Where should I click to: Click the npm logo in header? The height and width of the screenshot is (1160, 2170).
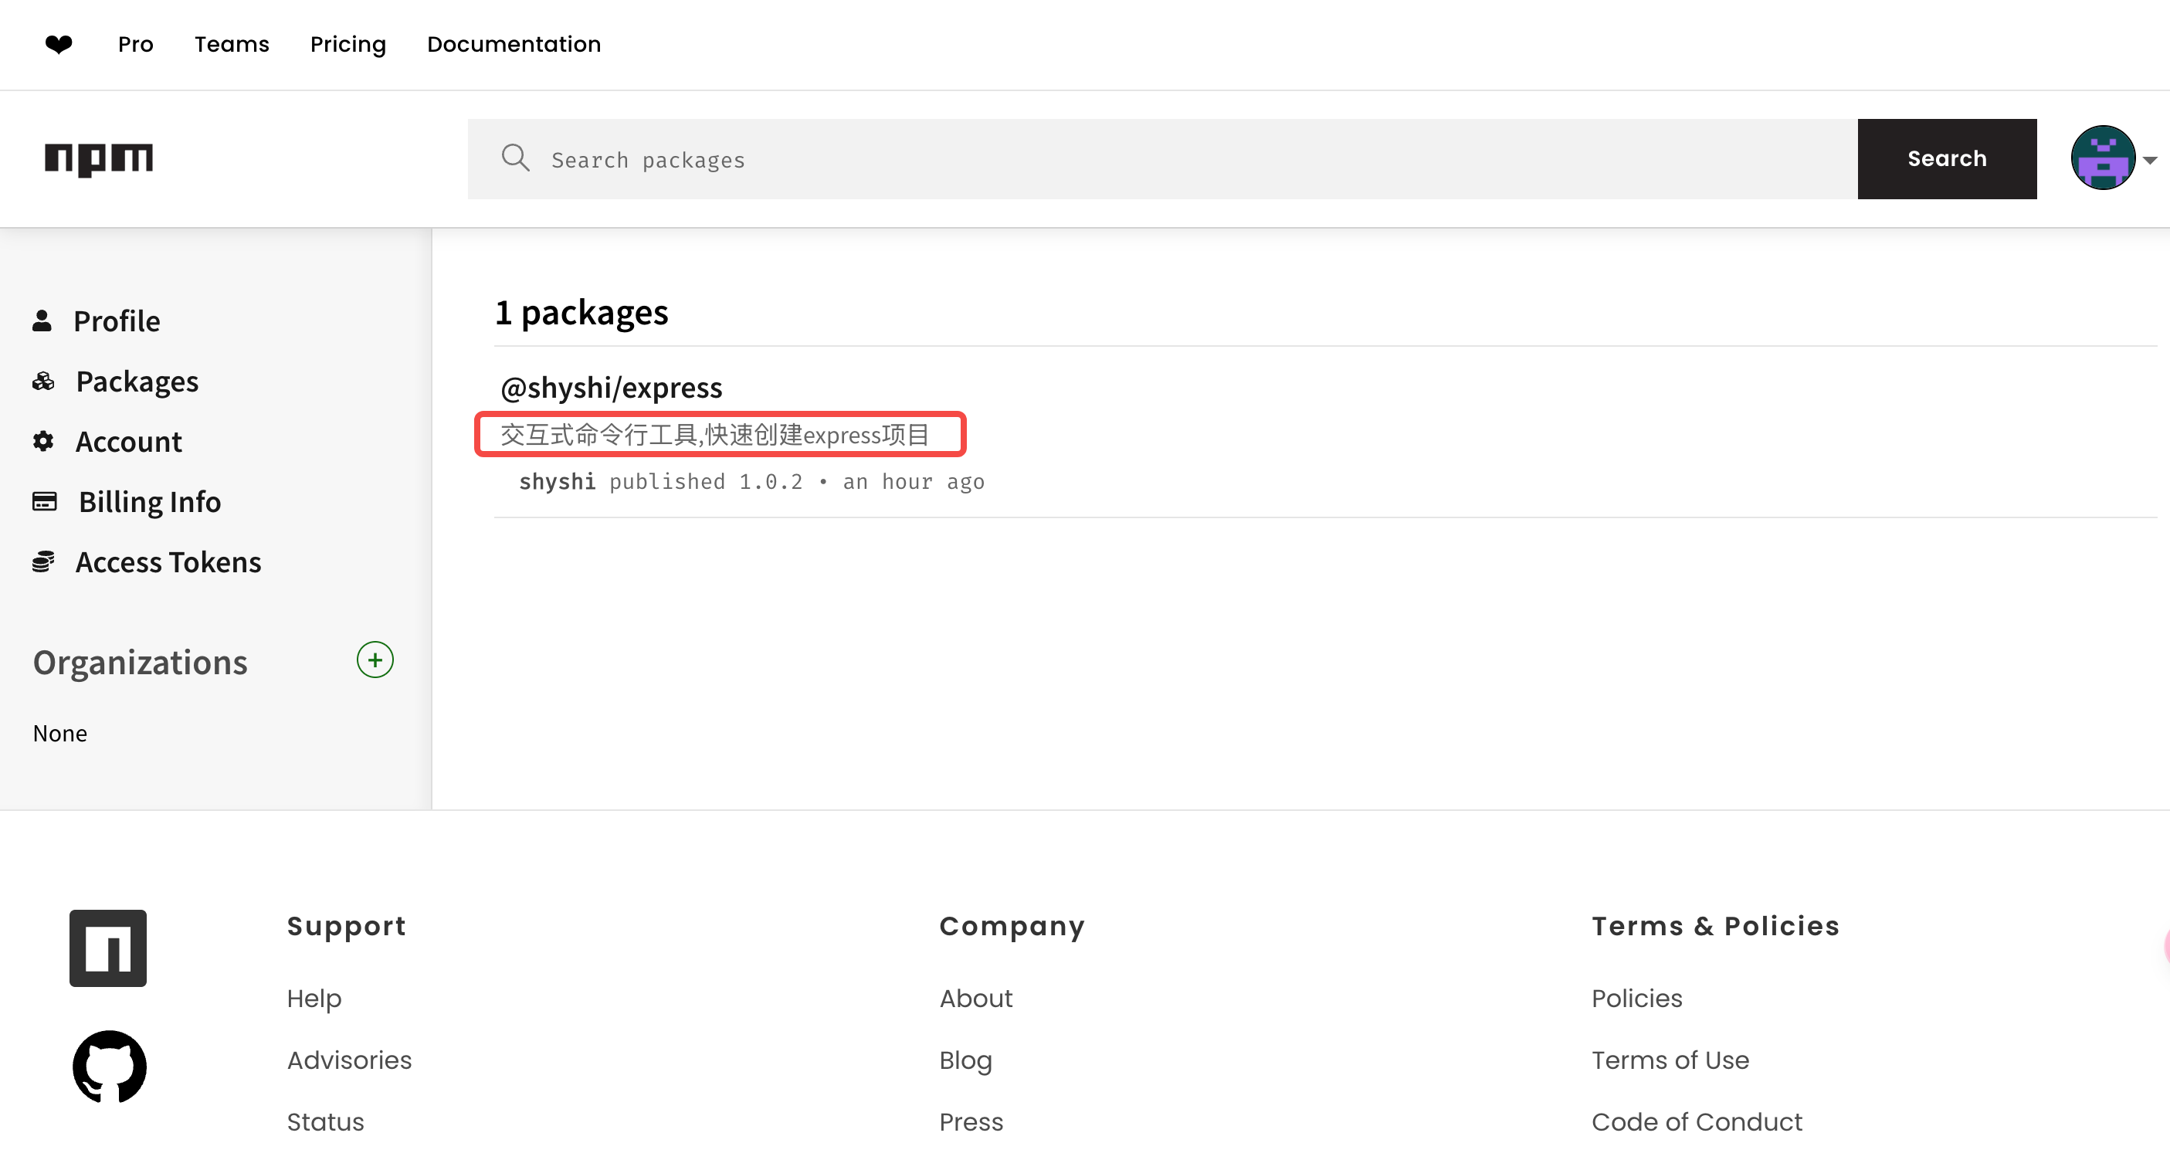[x=99, y=158]
